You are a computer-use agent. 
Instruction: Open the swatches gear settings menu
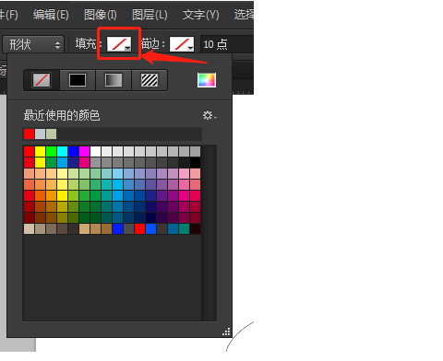point(210,115)
